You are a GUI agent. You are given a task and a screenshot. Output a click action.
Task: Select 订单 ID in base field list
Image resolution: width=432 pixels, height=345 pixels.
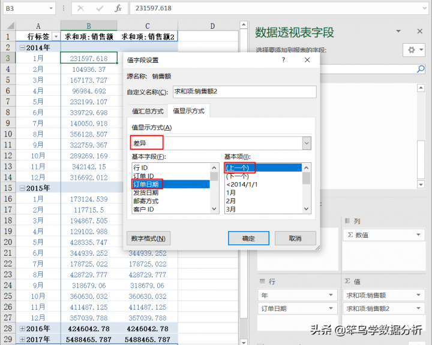point(171,176)
